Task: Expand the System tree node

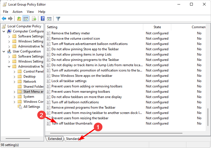Action: 14,97
